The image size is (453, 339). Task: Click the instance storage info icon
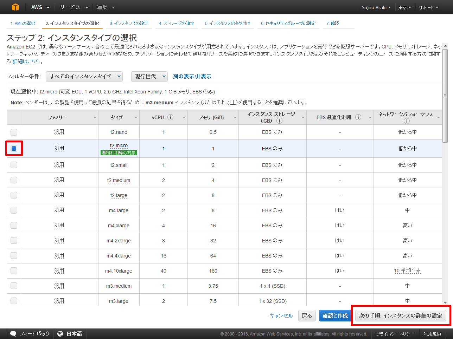click(x=280, y=121)
